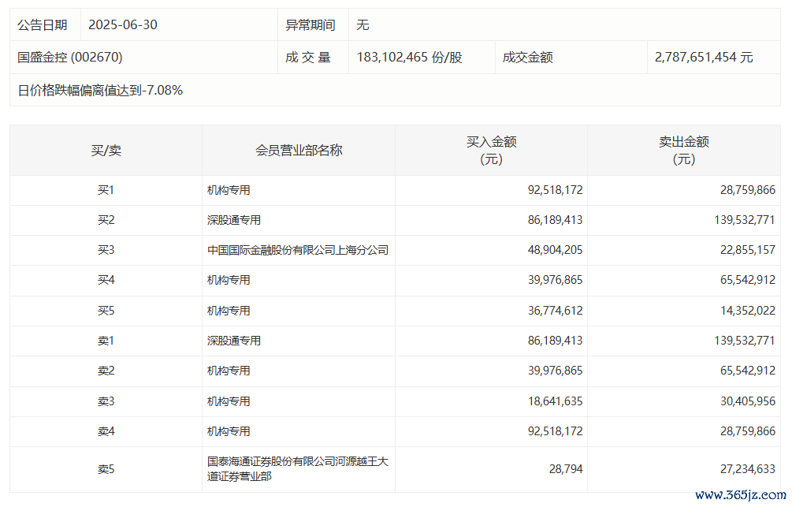Select sell amount 139,532,771 in 买2 row
Image resolution: width=792 pixels, height=507 pixels.
[x=745, y=220]
